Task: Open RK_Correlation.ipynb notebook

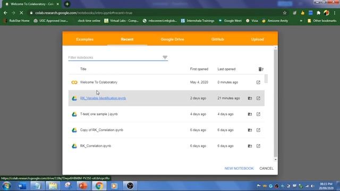Action: click(96, 146)
